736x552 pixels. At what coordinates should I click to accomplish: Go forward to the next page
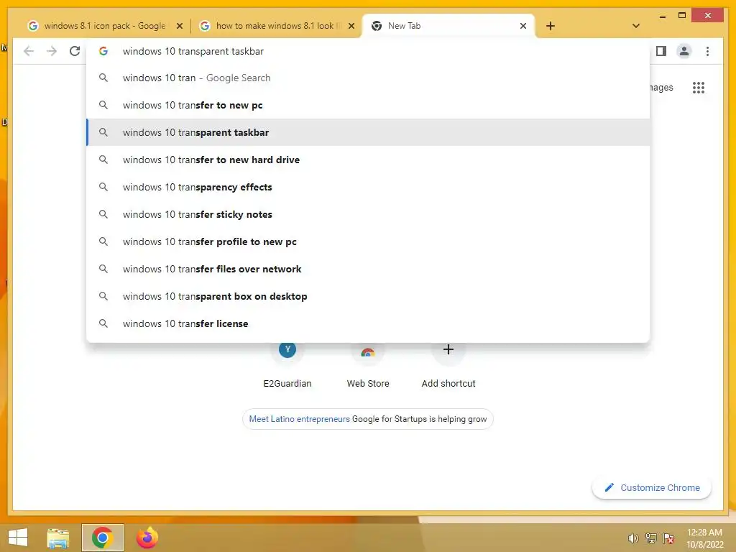(x=52, y=51)
